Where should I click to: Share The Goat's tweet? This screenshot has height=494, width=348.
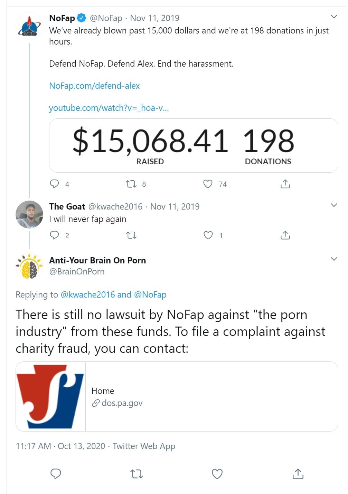pos(285,235)
